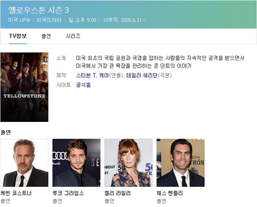Click the 루크 그라임스 cast photo
Screen dimensions: 257x207
[x=76, y=163]
